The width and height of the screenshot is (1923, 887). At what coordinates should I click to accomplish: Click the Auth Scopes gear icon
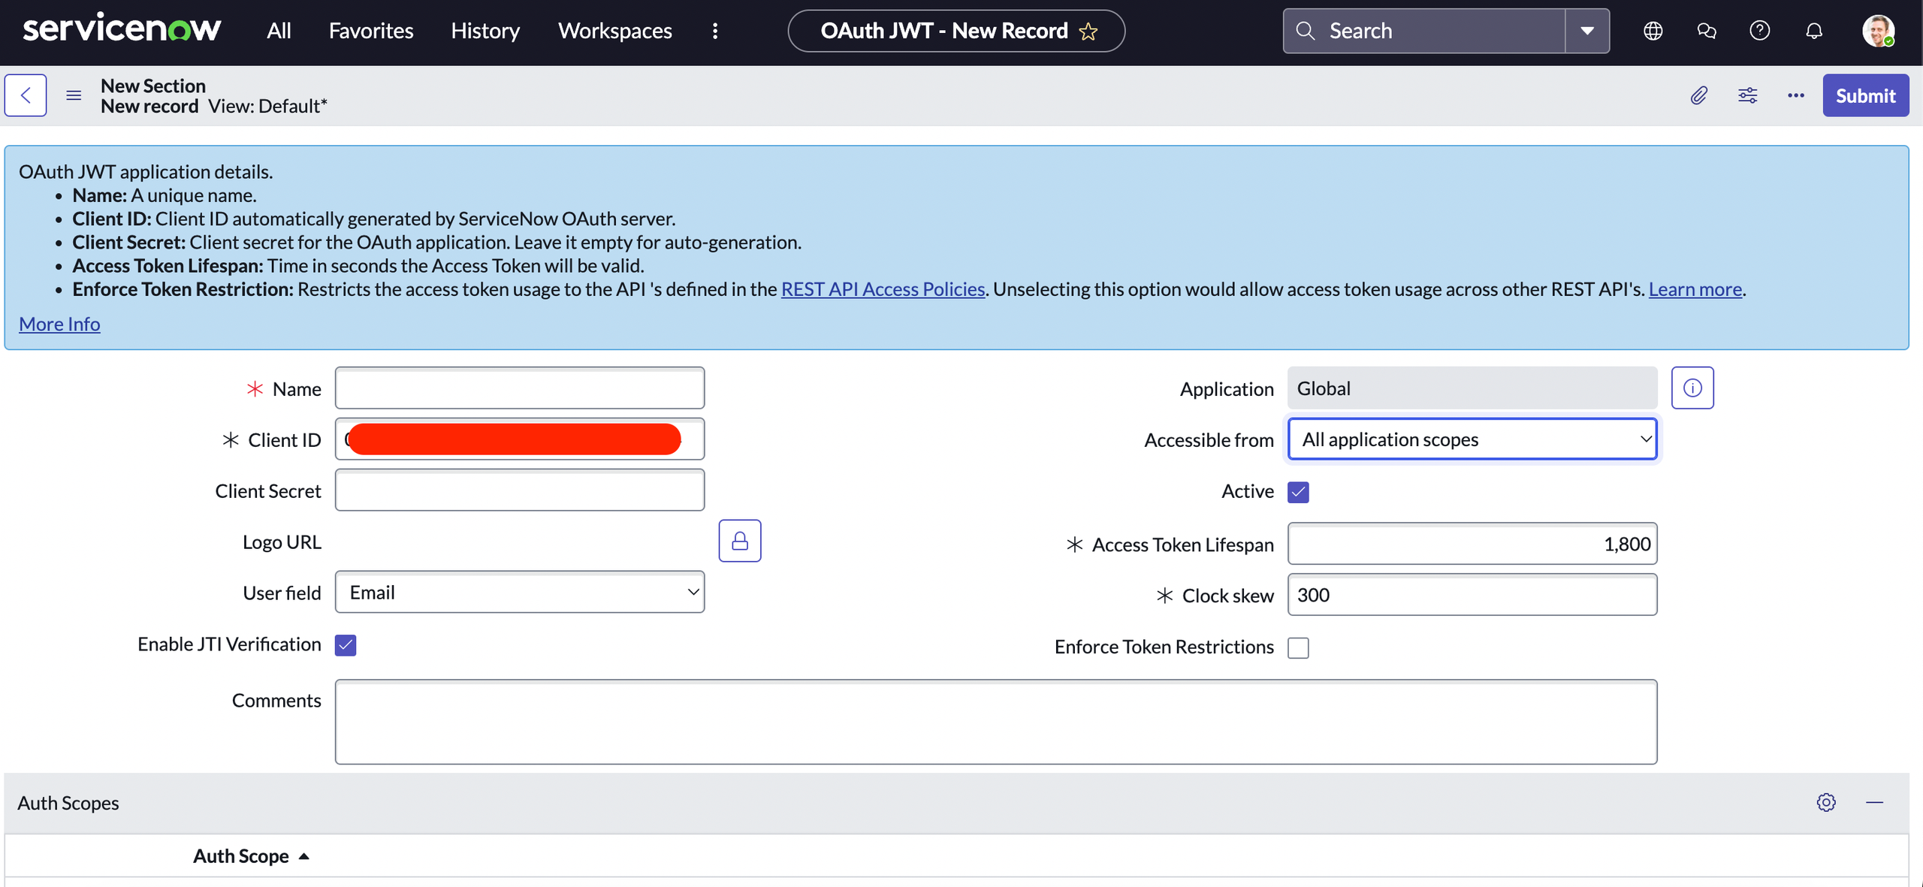(1826, 802)
